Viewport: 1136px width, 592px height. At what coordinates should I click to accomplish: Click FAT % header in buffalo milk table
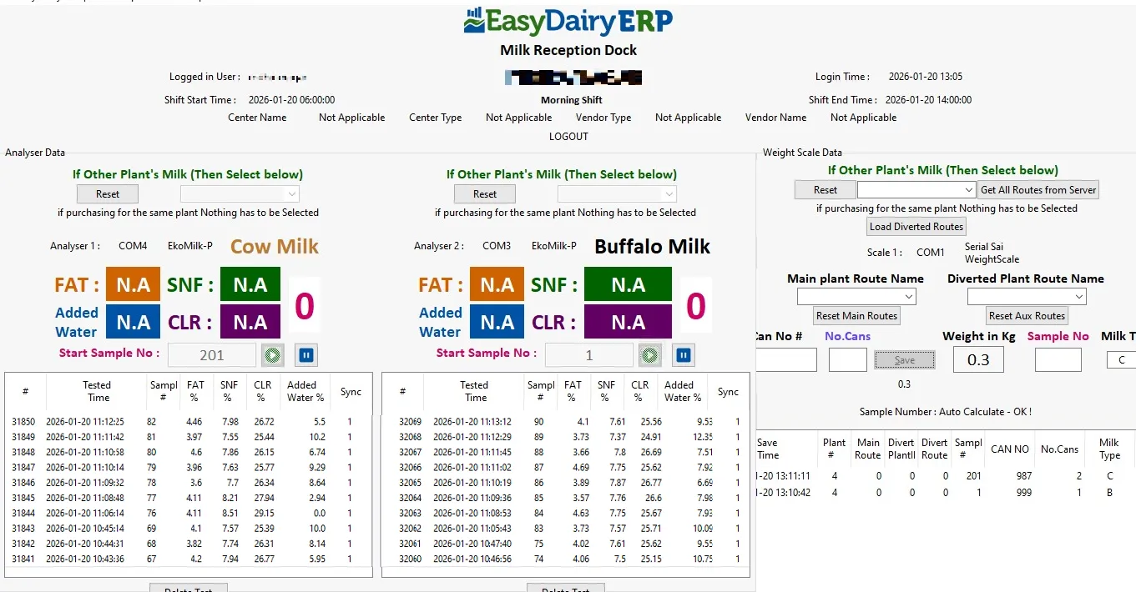pyautogui.click(x=573, y=391)
